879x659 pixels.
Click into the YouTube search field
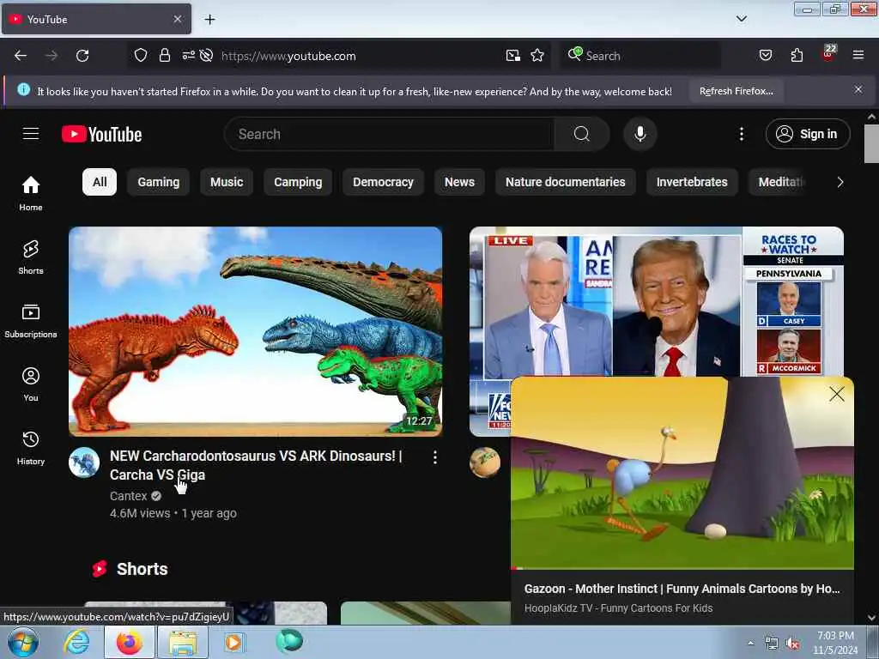pos(390,134)
